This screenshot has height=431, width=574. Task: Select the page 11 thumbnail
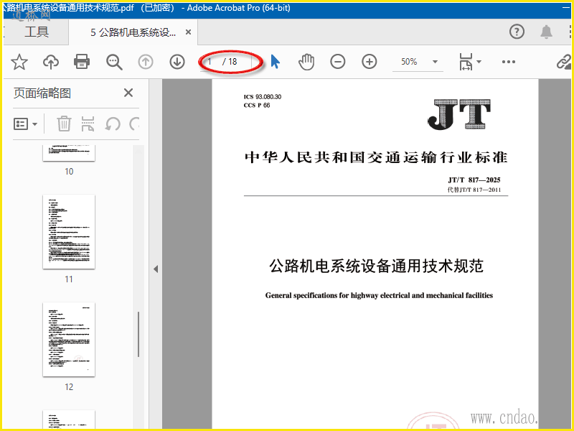(69, 231)
